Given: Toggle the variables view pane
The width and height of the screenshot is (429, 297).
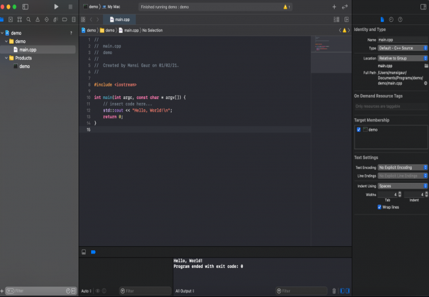Looking at the screenshot, I should pos(343,291).
